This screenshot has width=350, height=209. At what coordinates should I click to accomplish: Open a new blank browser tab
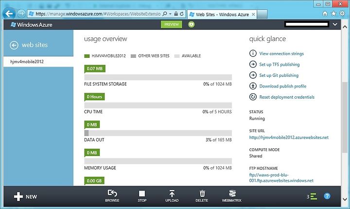262,14
